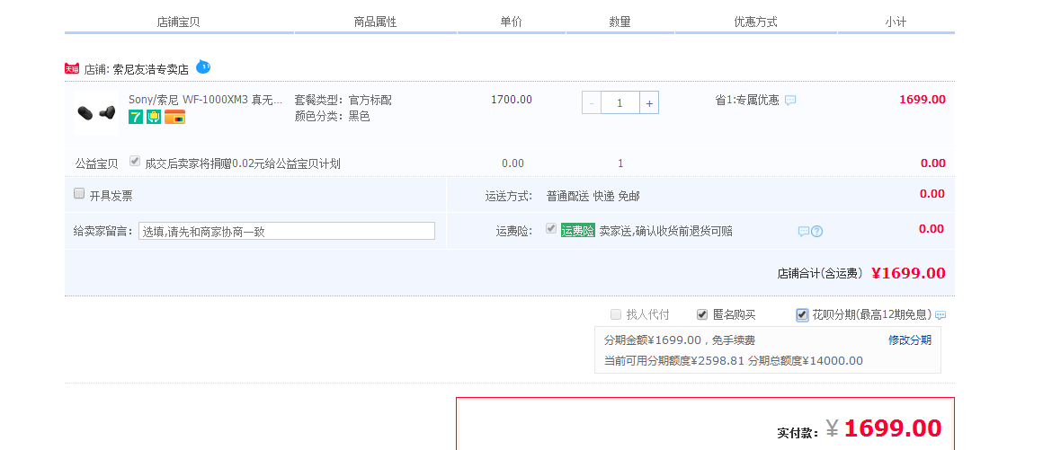
Task: Open the comment icon in 运费险 row
Action: (804, 232)
